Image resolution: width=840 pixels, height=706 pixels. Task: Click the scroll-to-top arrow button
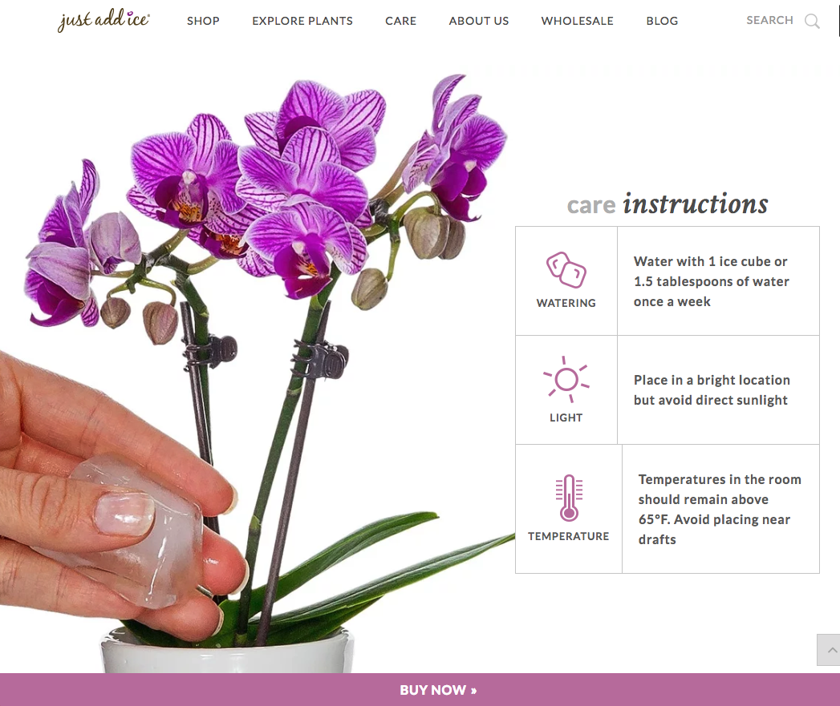click(829, 650)
